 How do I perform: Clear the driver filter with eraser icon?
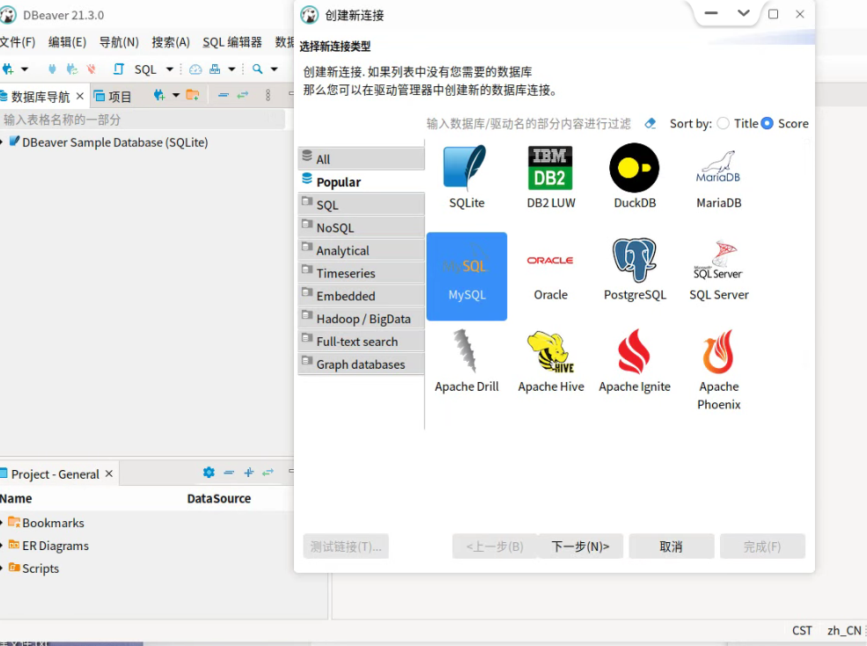(x=650, y=123)
